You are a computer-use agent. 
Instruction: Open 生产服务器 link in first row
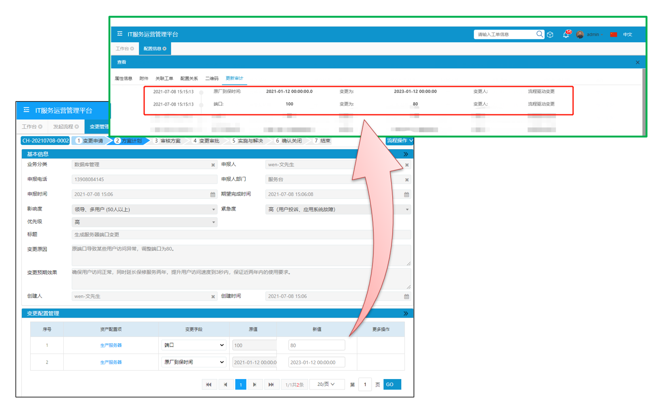click(x=111, y=345)
